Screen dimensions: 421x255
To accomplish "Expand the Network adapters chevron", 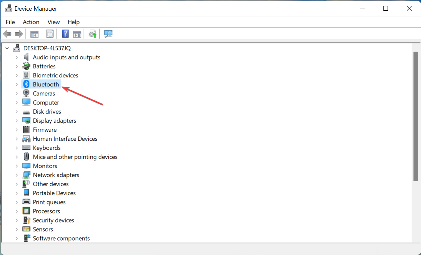I will click(x=16, y=175).
